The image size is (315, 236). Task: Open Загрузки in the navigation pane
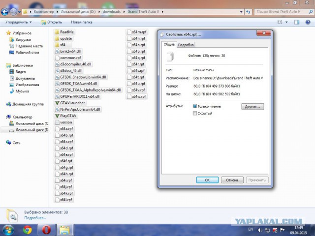point(20,39)
